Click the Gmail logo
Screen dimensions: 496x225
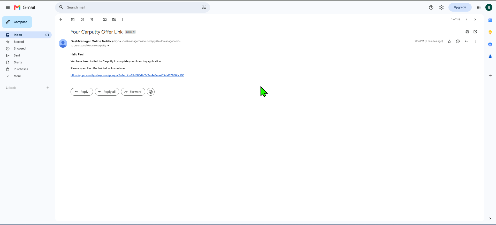pos(24,7)
